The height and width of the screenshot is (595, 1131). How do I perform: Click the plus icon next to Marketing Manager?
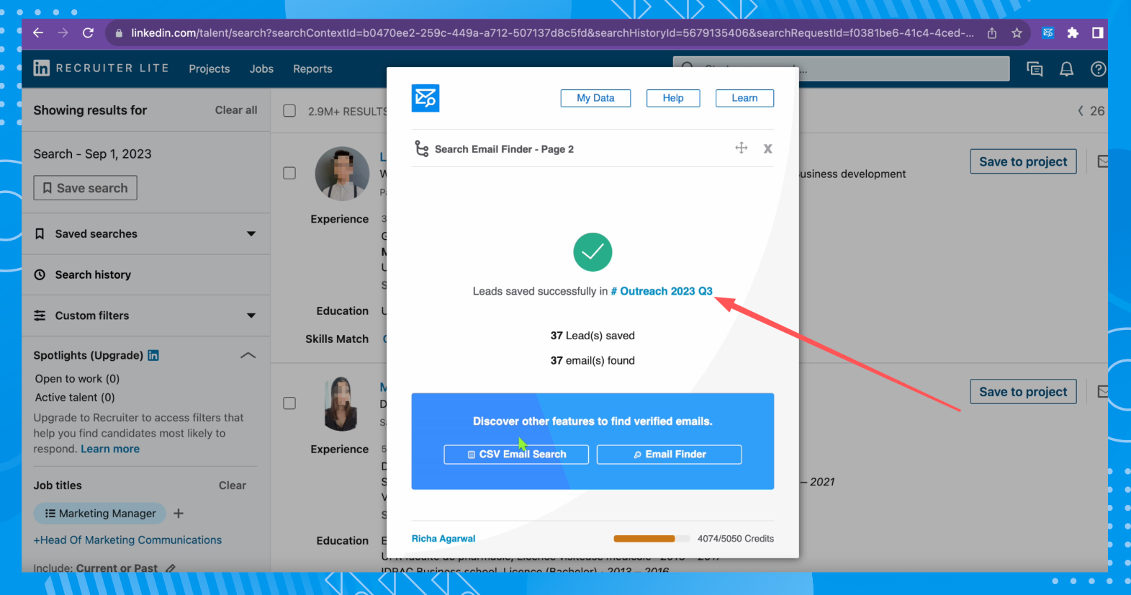tap(179, 514)
